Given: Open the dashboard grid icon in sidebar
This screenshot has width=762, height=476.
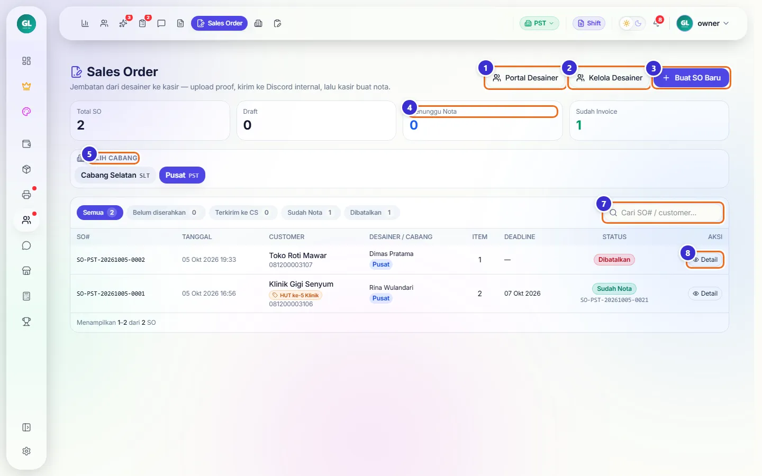Looking at the screenshot, I should point(26,61).
